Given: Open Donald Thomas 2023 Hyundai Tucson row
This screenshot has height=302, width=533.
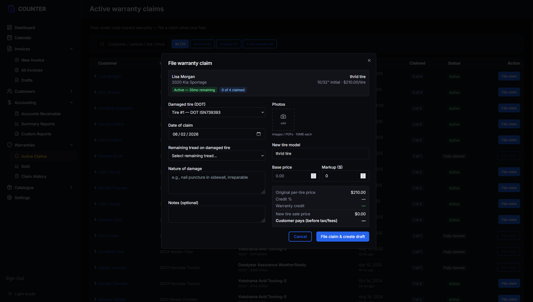Looking at the screenshot, I should pos(307,283).
